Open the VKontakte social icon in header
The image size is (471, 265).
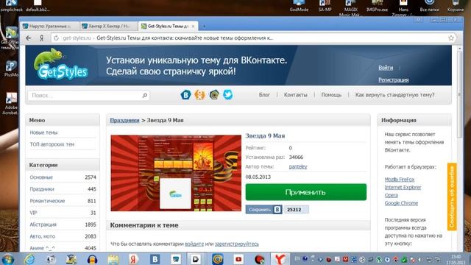click(185, 95)
